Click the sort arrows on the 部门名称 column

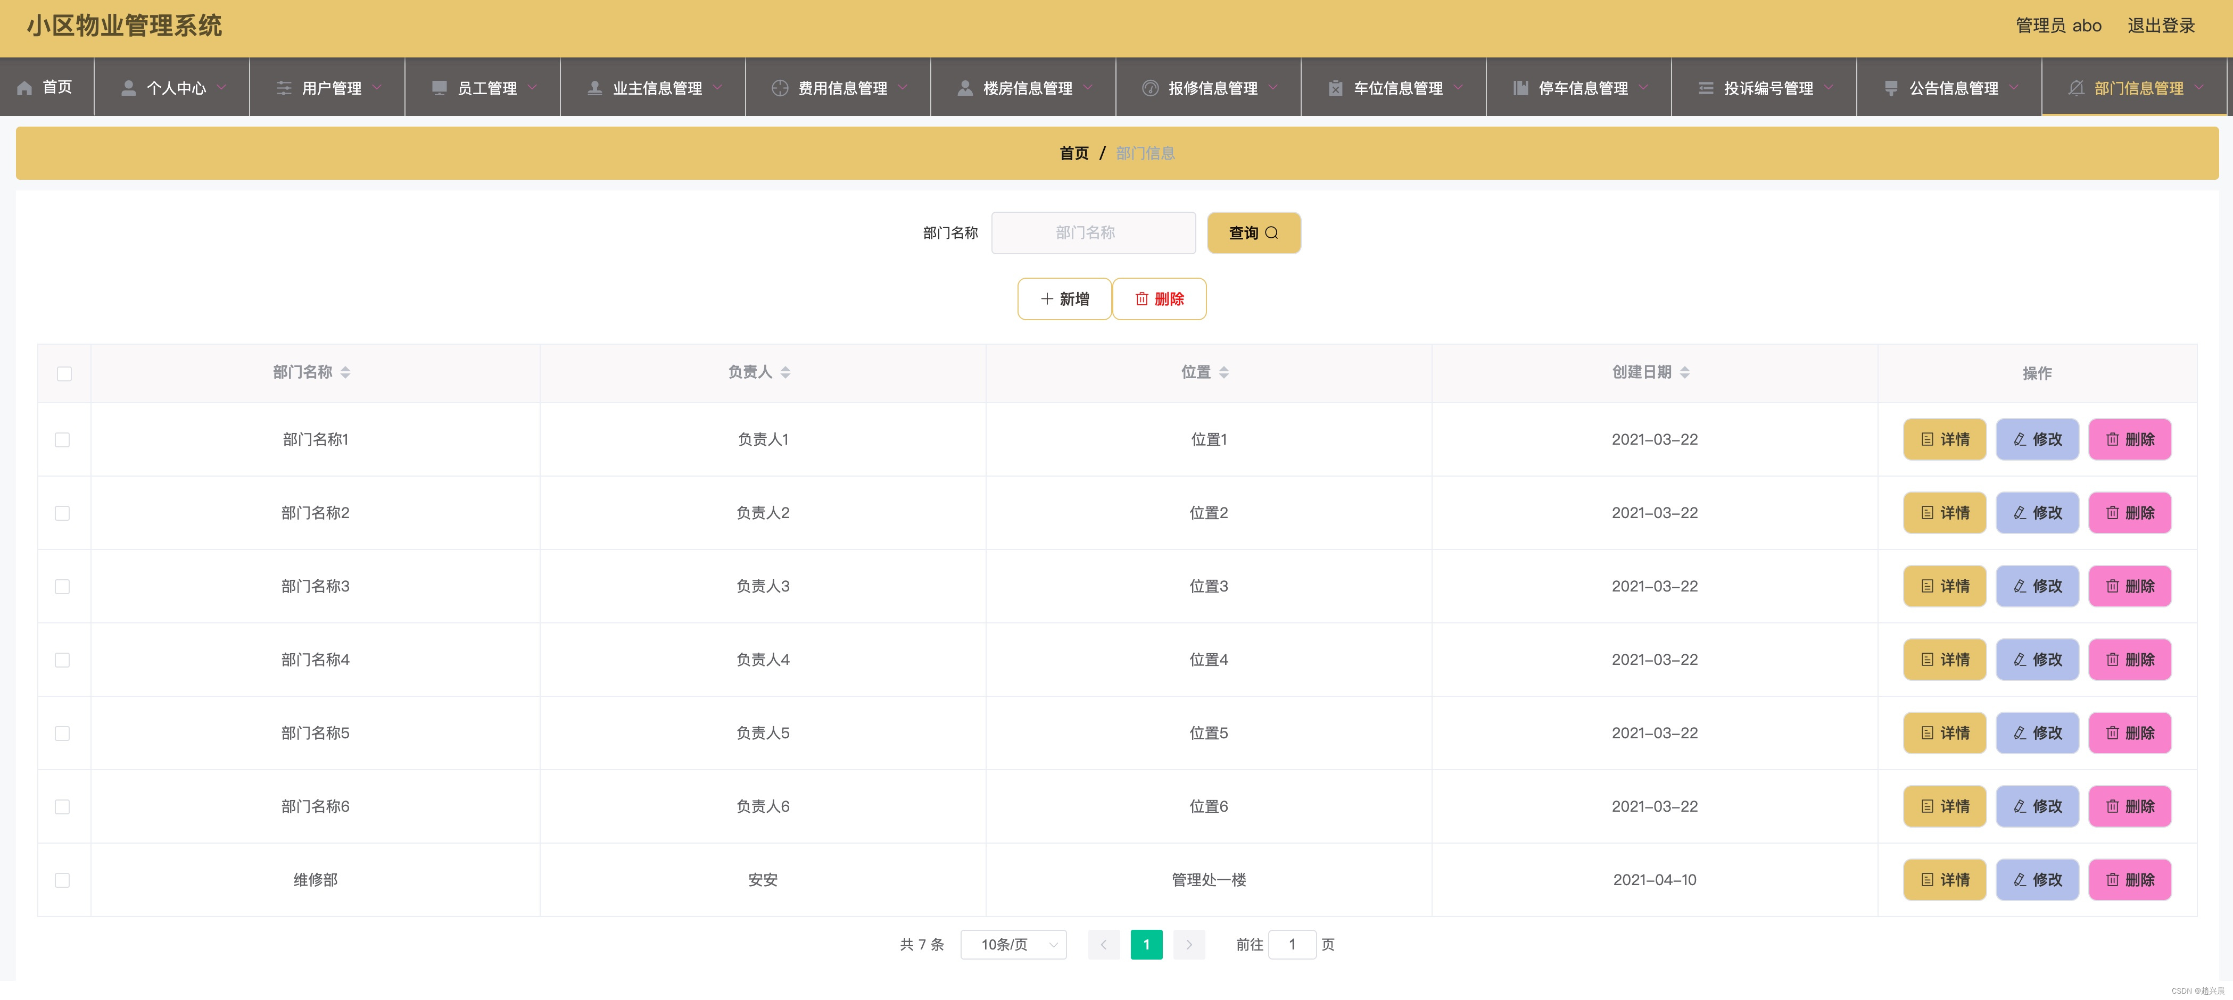coord(345,373)
